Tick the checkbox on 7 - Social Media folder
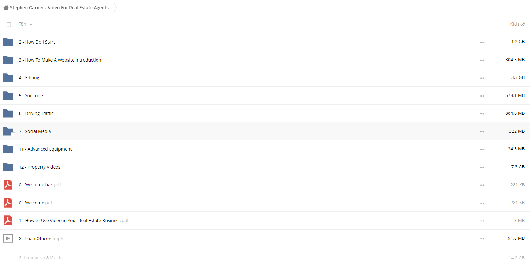 (13, 134)
